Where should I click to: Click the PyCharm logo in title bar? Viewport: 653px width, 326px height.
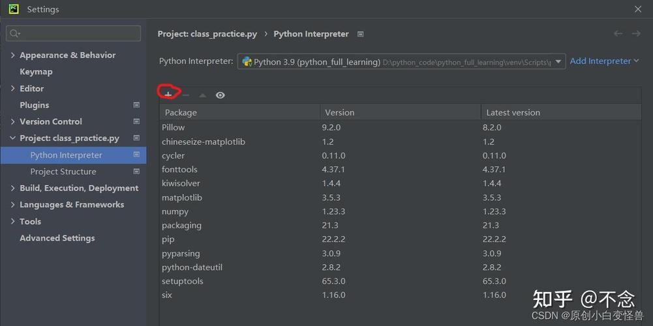coord(13,9)
